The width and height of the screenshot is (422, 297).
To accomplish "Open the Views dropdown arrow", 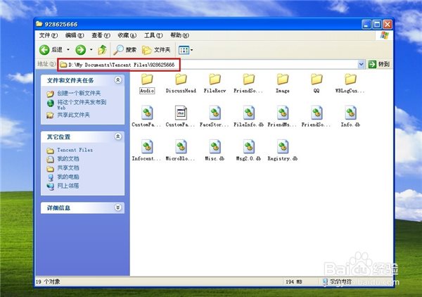I will 191,50.
